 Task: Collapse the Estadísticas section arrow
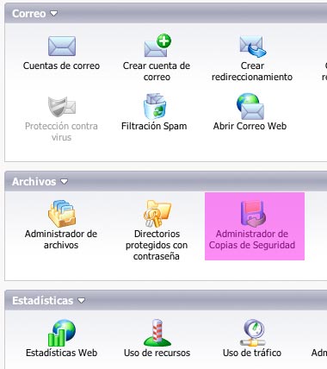coord(82,300)
